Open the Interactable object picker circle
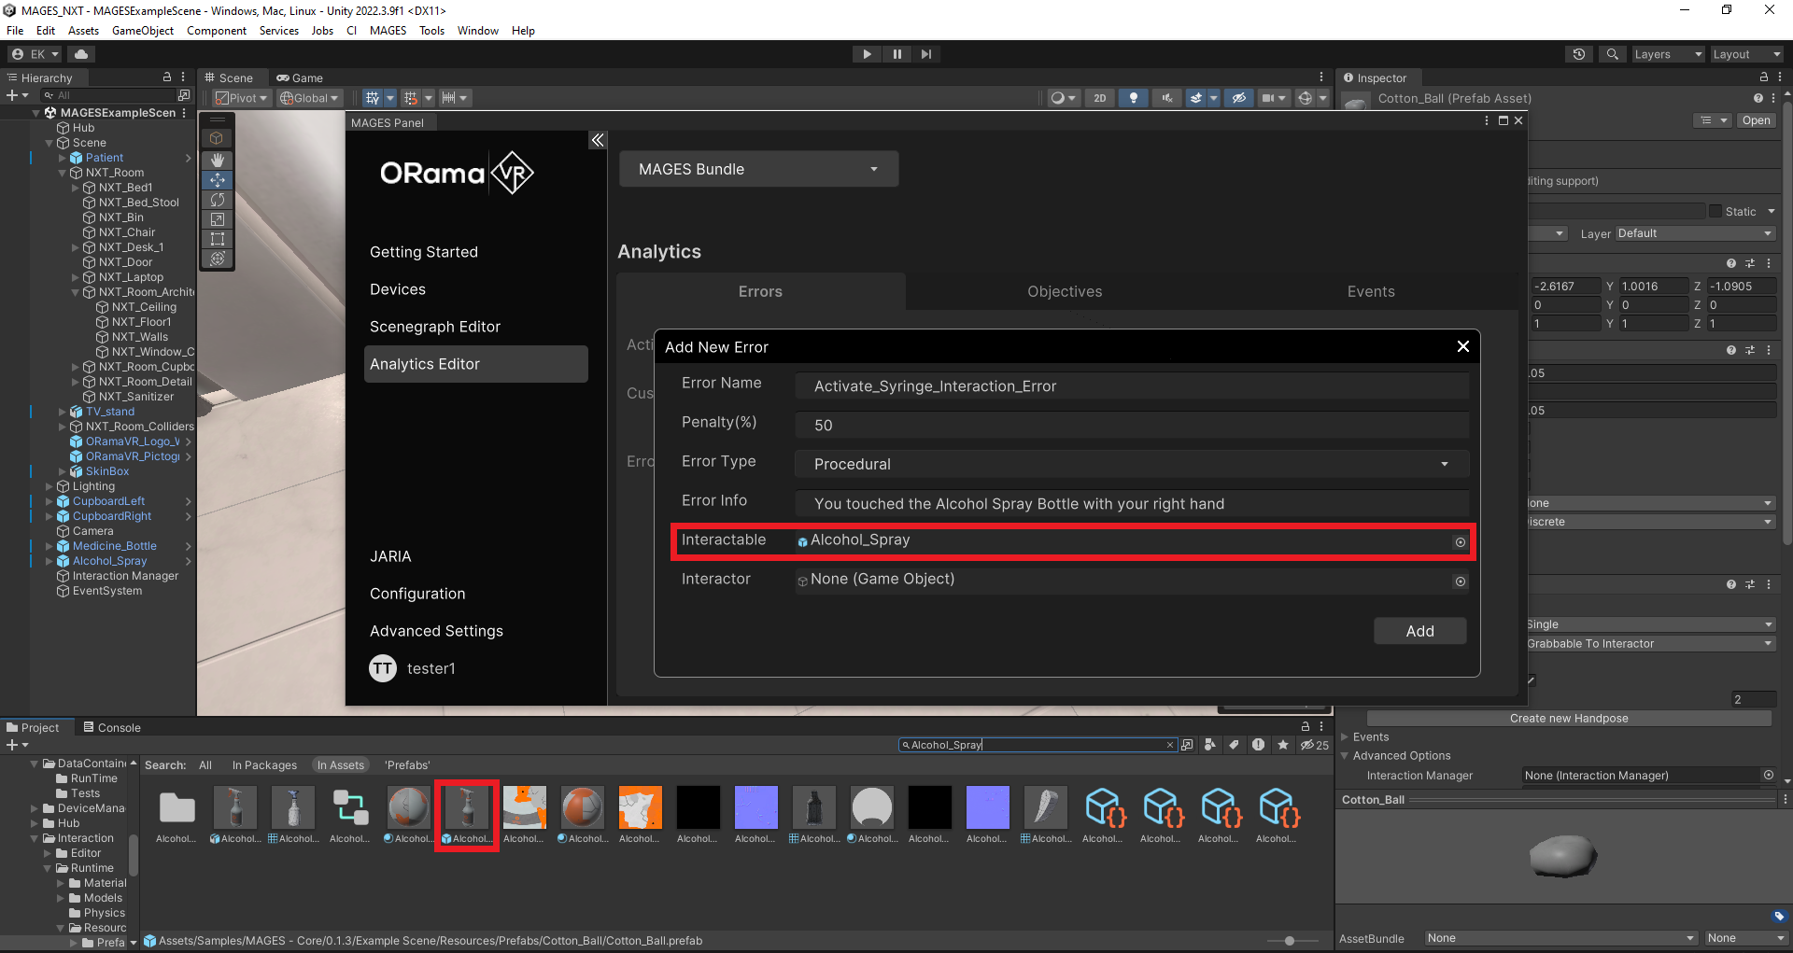This screenshot has height=953, width=1793. pyautogui.click(x=1461, y=542)
